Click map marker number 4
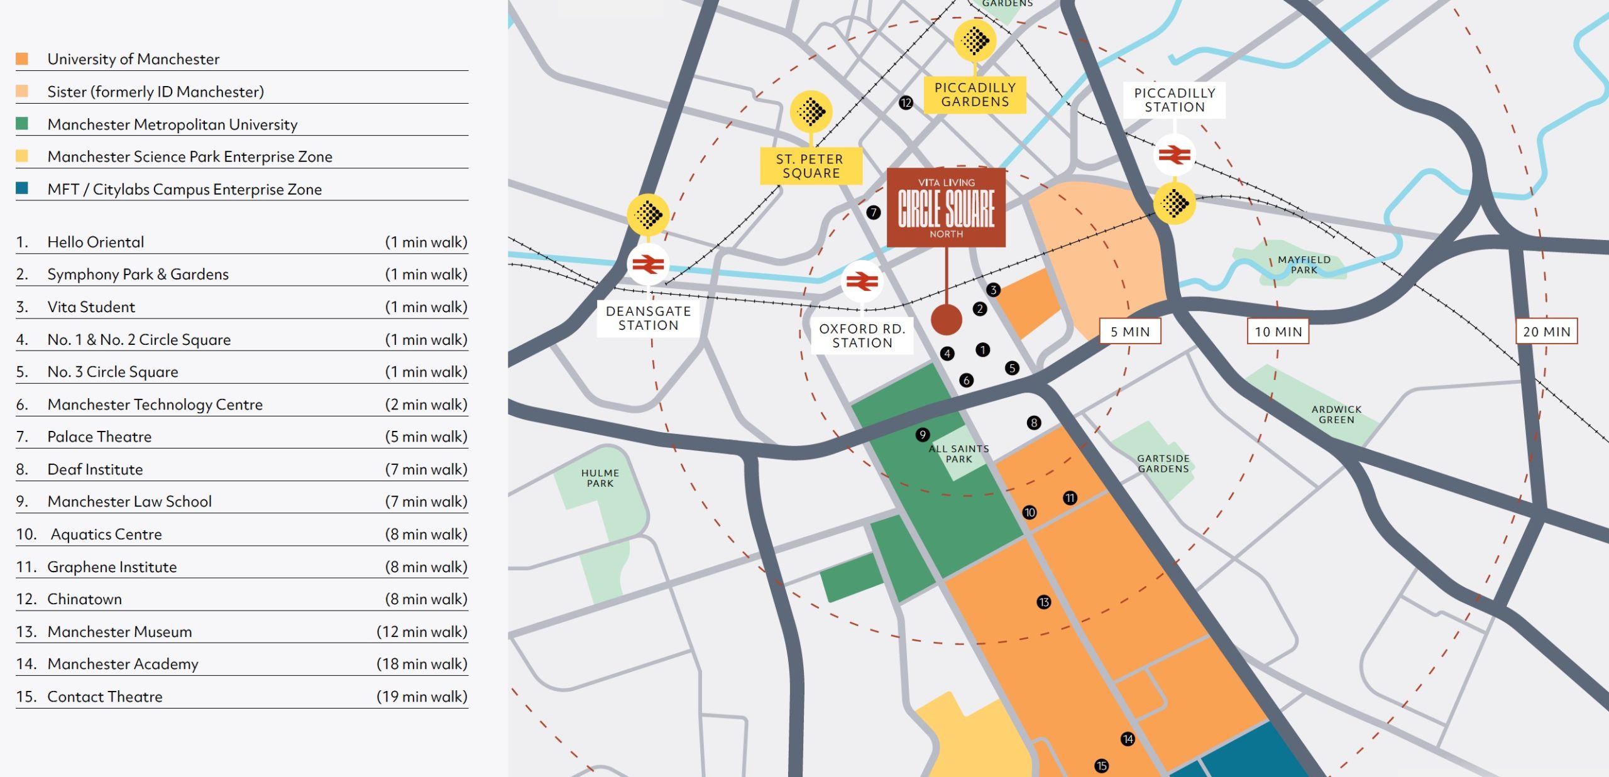1609x777 pixels. click(947, 354)
